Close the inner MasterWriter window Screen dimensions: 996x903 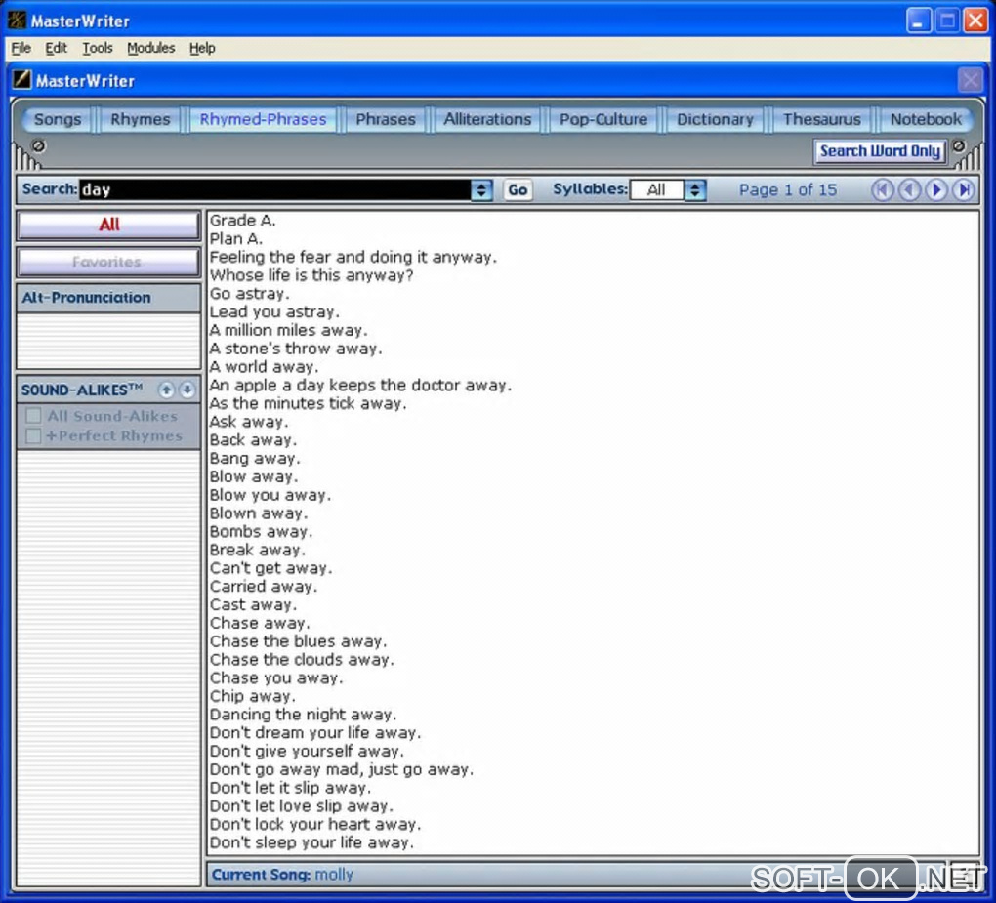coord(970,81)
